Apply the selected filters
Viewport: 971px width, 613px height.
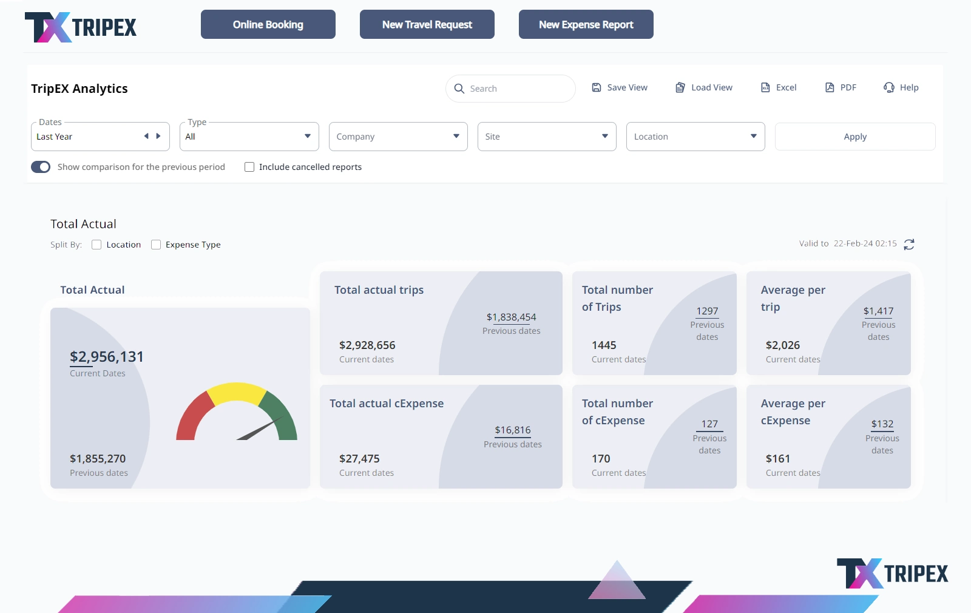[855, 137]
